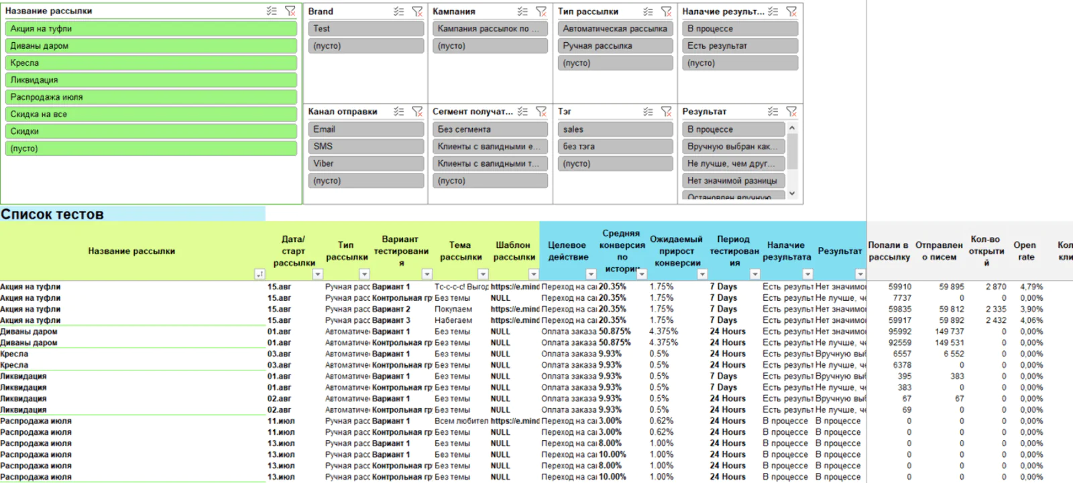This screenshot has width=1073, height=483.
Task: Toggle SMS in Канал отправки slicer
Action: (366, 146)
